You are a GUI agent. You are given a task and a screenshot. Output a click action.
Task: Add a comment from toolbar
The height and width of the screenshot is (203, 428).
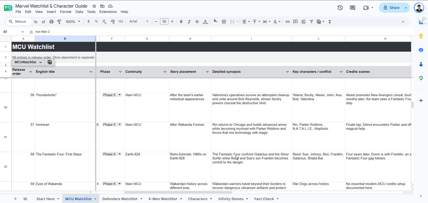pyautogui.click(x=295, y=22)
